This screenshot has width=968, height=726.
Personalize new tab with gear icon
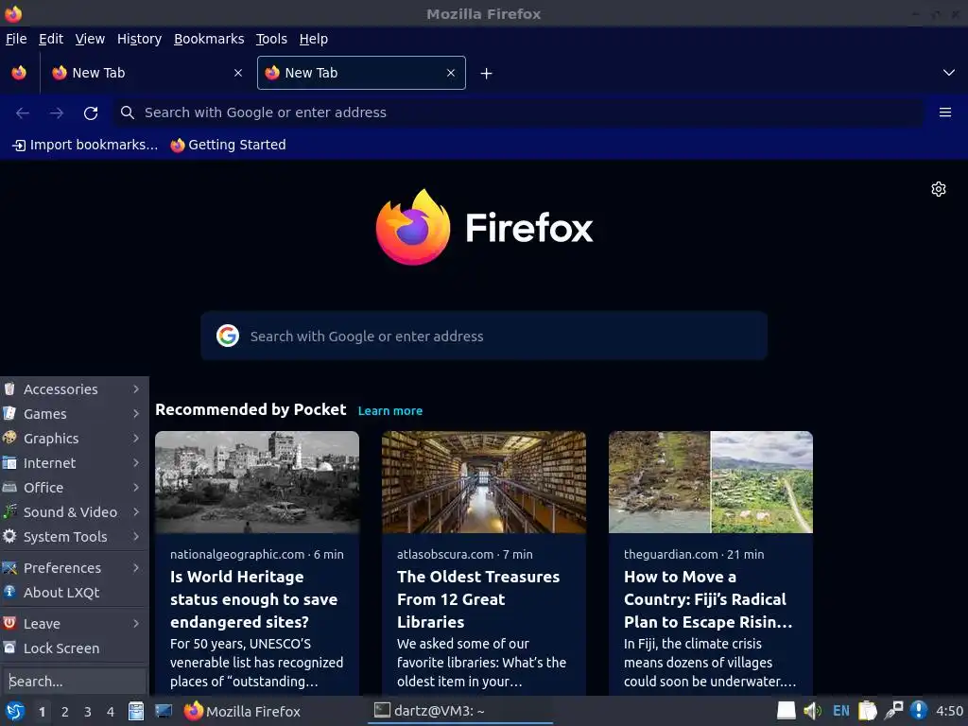939,189
